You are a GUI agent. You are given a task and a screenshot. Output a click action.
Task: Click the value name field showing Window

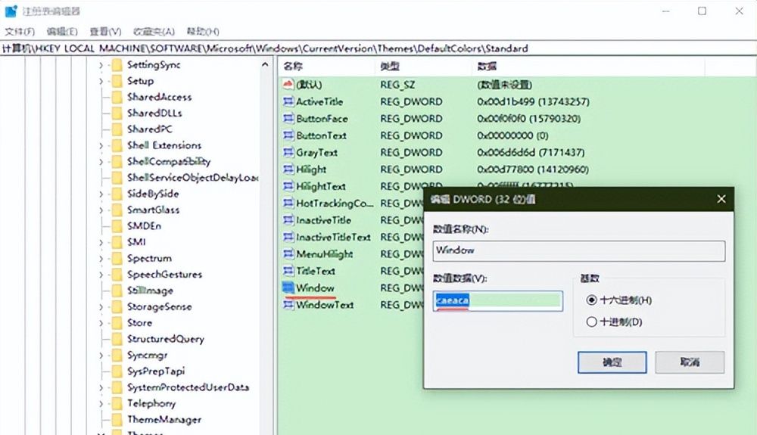click(x=579, y=250)
